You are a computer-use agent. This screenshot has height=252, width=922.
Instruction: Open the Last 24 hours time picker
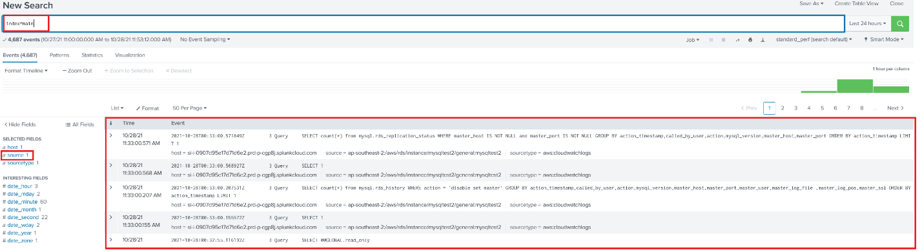pos(868,23)
